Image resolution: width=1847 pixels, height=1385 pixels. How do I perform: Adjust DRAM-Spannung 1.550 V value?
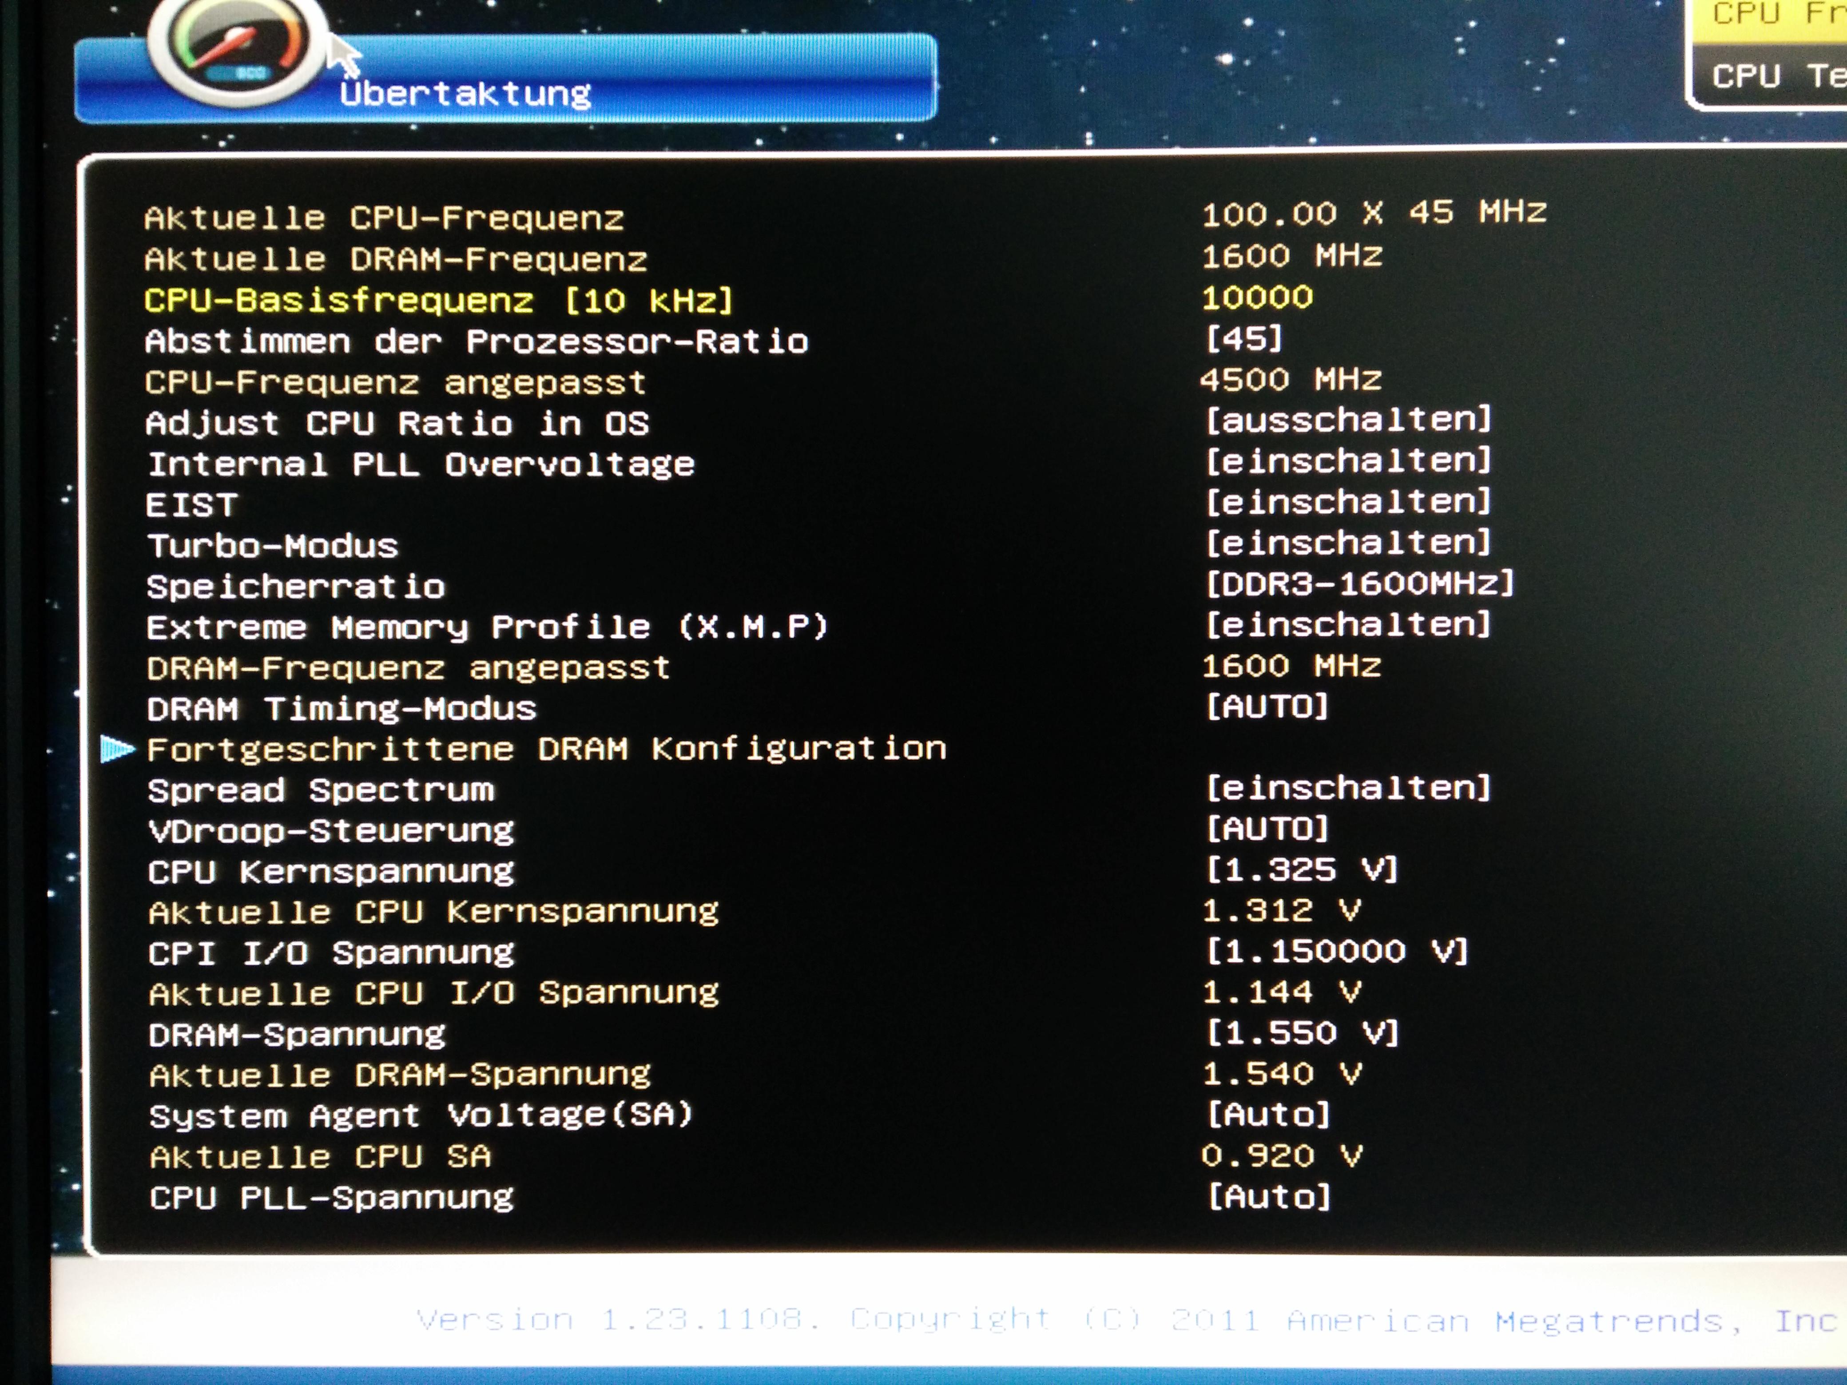(1301, 1033)
